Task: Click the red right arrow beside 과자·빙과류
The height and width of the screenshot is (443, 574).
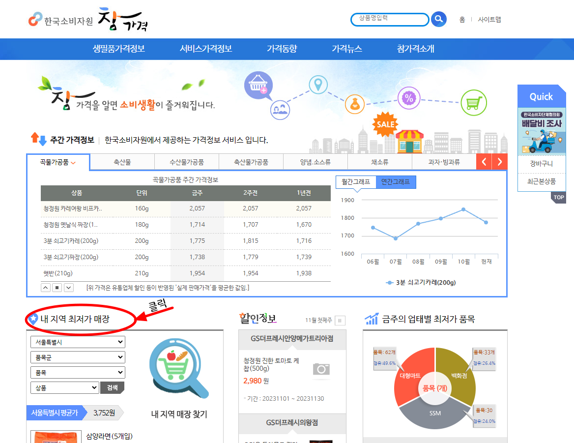Action: click(500, 161)
